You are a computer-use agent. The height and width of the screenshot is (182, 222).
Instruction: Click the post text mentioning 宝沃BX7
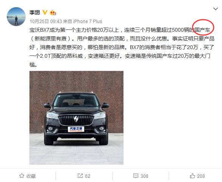122,47
